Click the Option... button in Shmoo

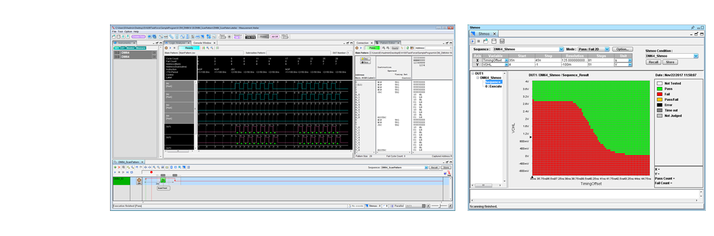coord(622,49)
